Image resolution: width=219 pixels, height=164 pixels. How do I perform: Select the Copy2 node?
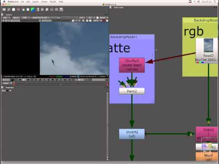pos(207,134)
